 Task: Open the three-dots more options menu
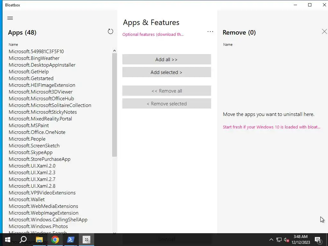click(x=210, y=32)
